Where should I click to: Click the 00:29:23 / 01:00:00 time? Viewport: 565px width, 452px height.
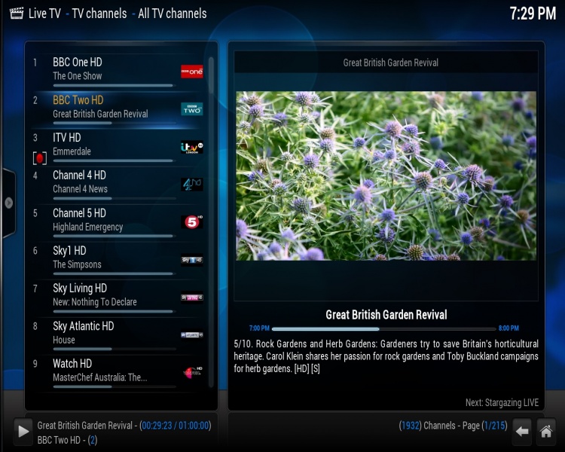pyautogui.click(x=175, y=426)
